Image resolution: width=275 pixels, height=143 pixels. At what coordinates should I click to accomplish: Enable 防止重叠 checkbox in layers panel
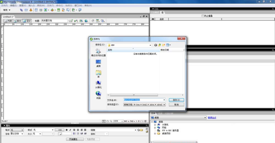[x=203, y=16]
